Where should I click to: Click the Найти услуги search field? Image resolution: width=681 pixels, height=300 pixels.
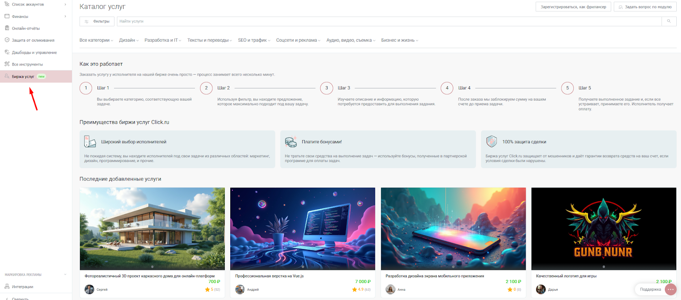coord(389,21)
